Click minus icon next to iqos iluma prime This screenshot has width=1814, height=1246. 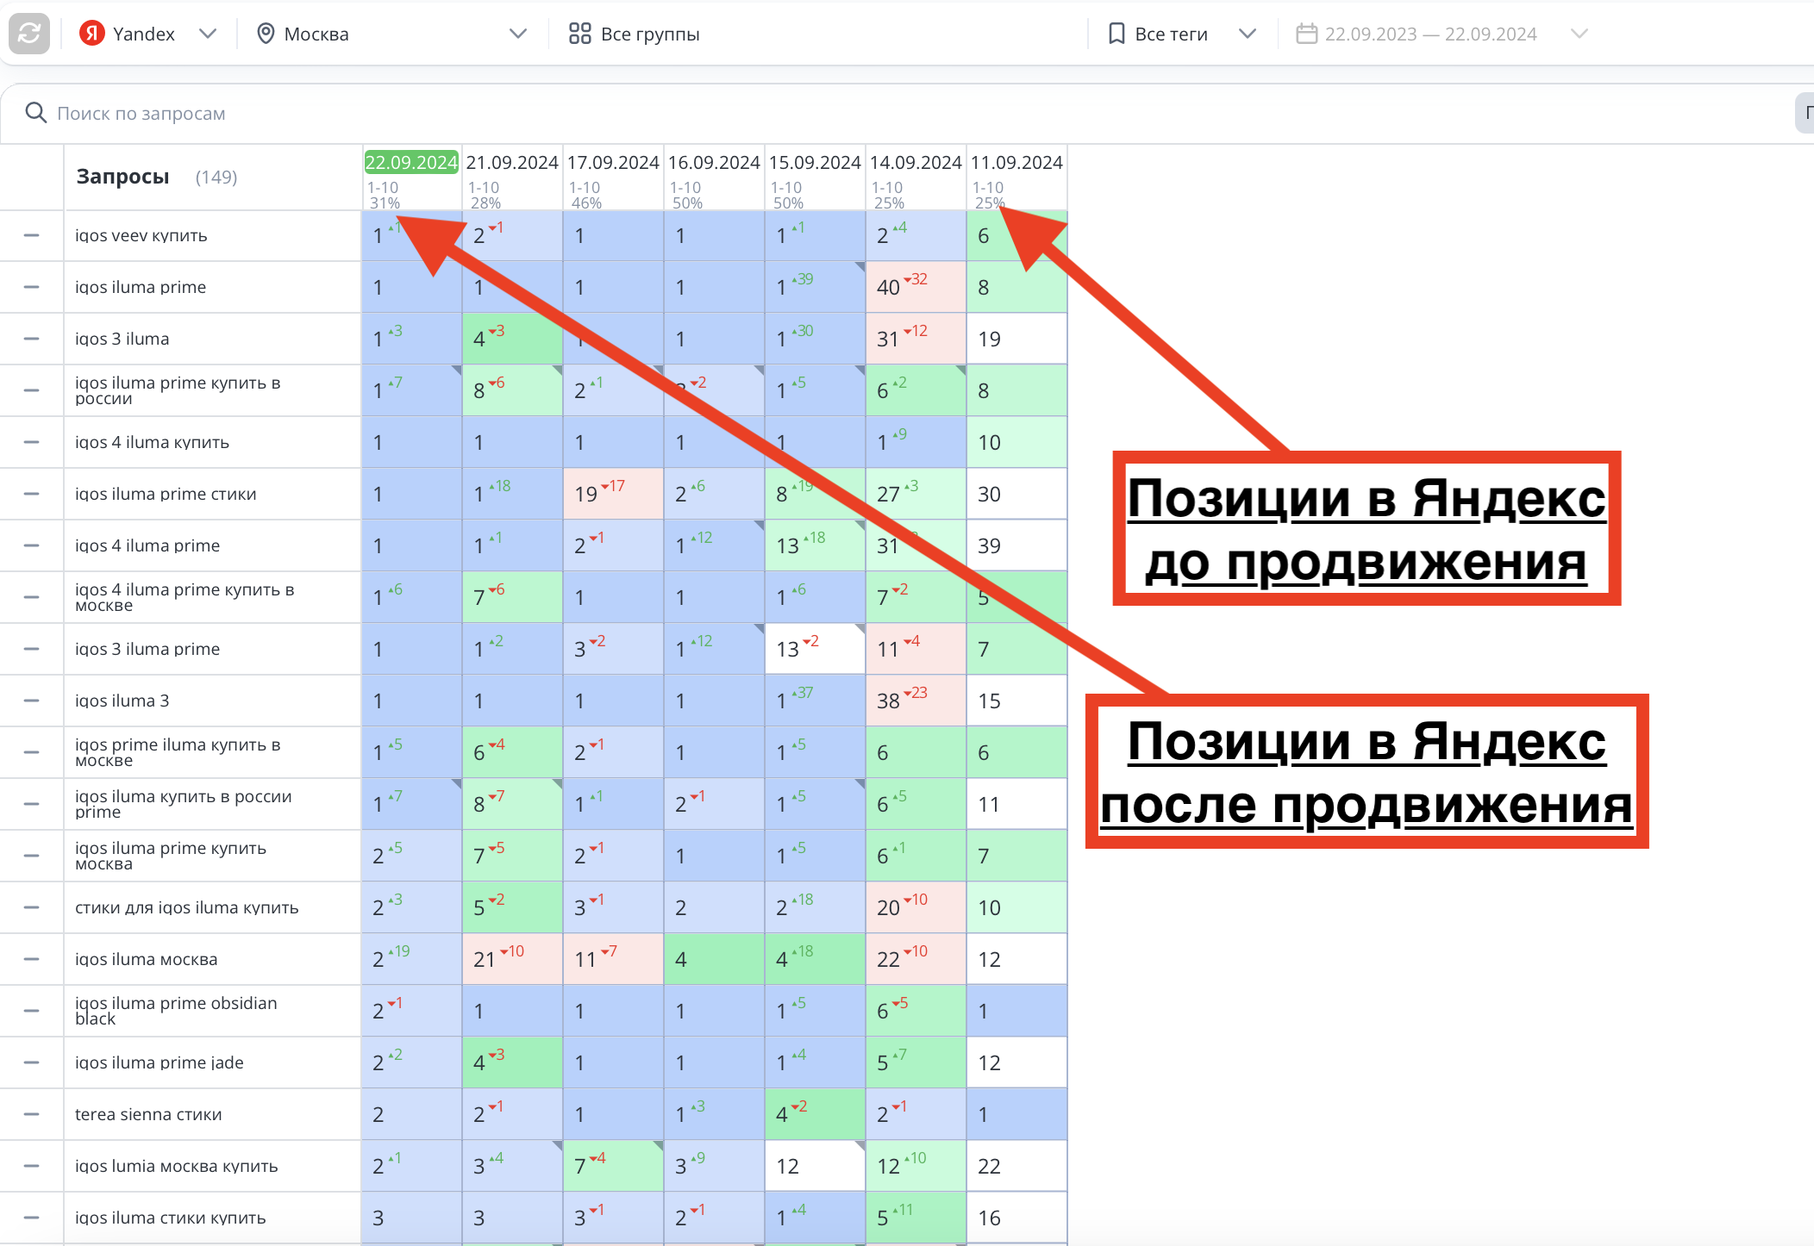pyautogui.click(x=31, y=287)
